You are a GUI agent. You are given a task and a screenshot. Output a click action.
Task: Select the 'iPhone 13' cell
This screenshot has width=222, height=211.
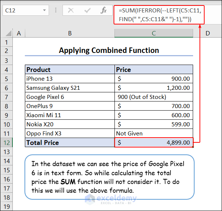click(70, 79)
